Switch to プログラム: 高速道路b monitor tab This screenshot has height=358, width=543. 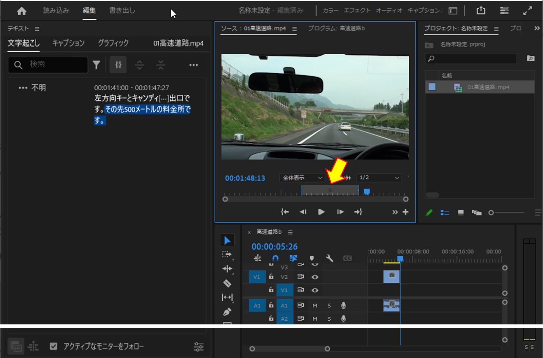tap(336, 28)
